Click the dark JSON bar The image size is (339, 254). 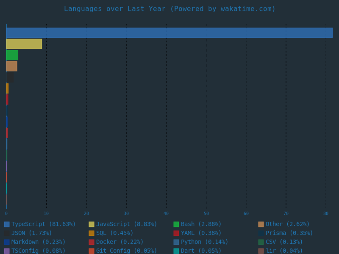(10, 77)
